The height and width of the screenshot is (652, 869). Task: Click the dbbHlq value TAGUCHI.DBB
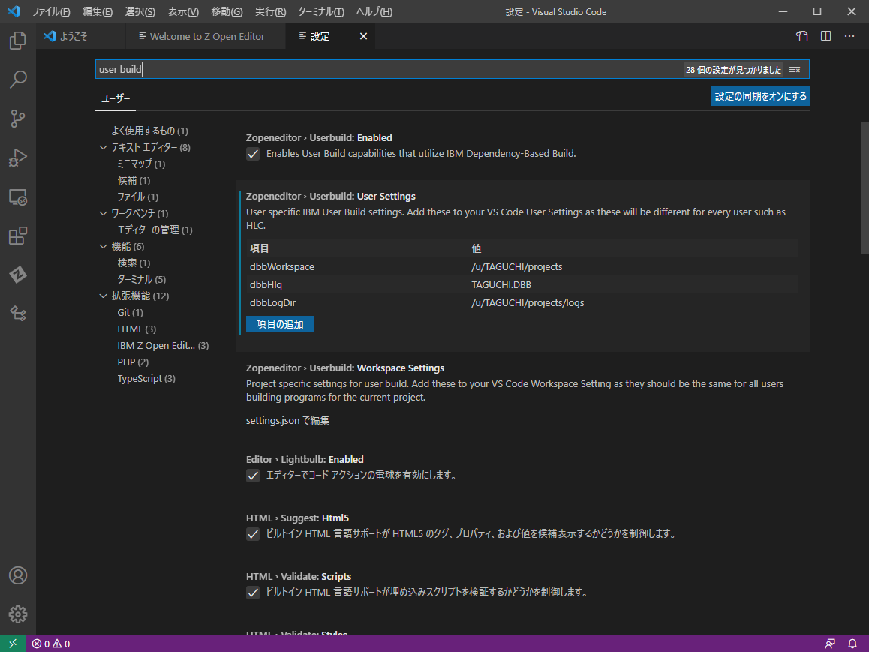pos(501,284)
